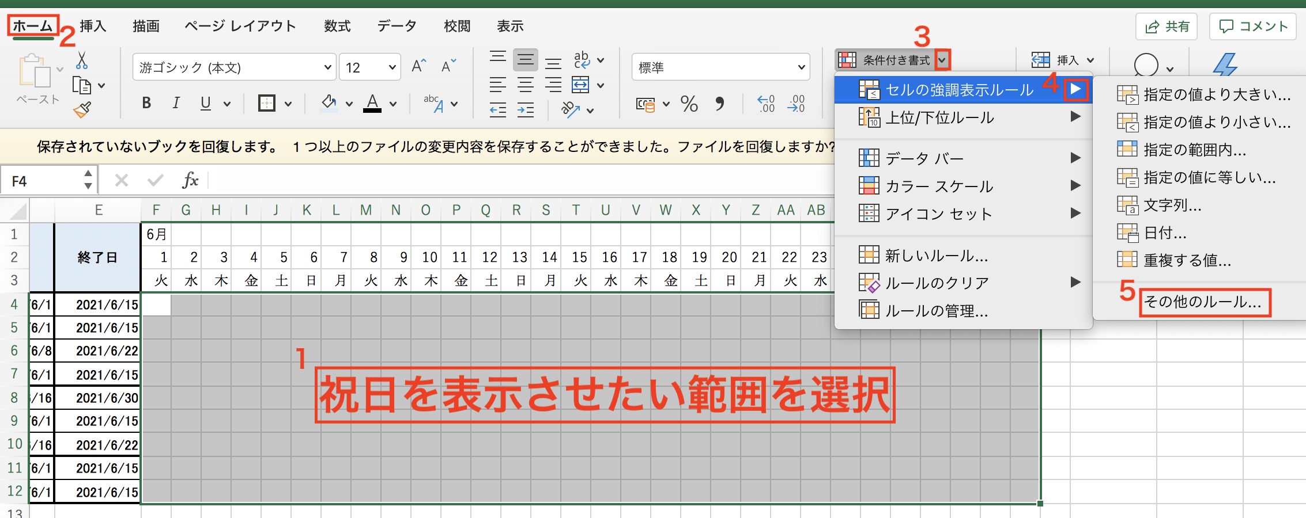1306x518 pixels.
Task: Apply fill color bucket
Action: 329,104
